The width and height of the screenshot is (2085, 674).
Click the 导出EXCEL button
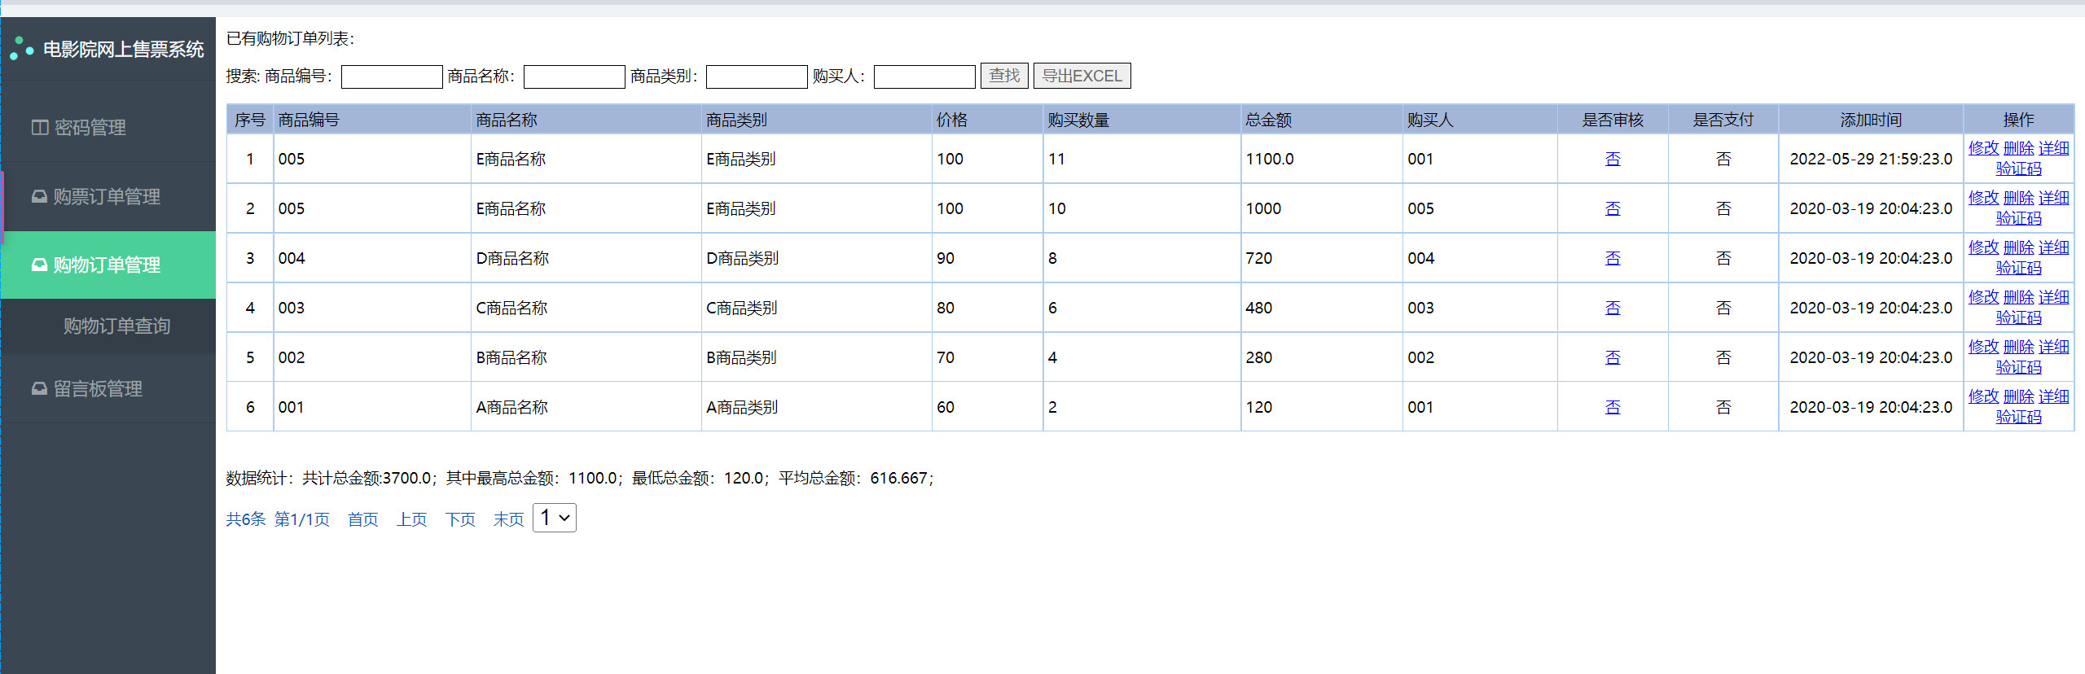[x=1082, y=76]
